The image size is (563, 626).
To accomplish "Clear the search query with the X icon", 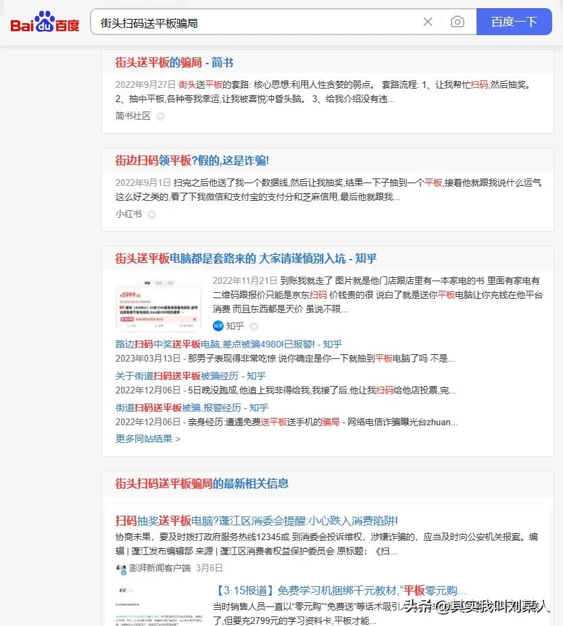I will 428,22.
